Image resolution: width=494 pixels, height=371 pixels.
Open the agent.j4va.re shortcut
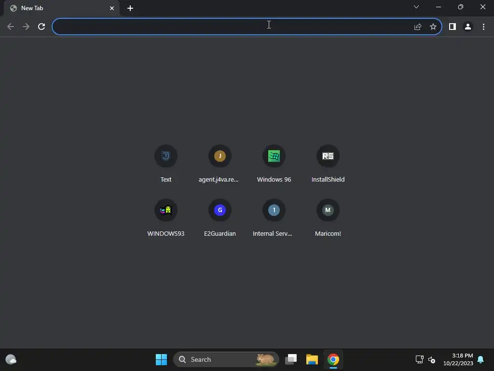click(220, 164)
